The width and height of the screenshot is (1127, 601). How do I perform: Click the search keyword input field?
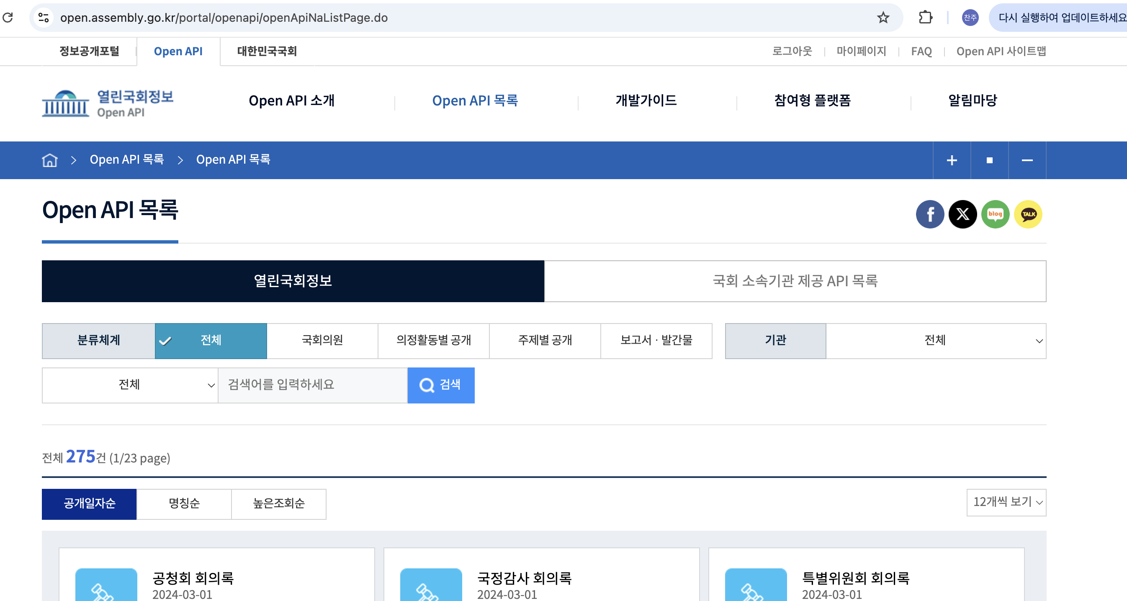tap(312, 385)
